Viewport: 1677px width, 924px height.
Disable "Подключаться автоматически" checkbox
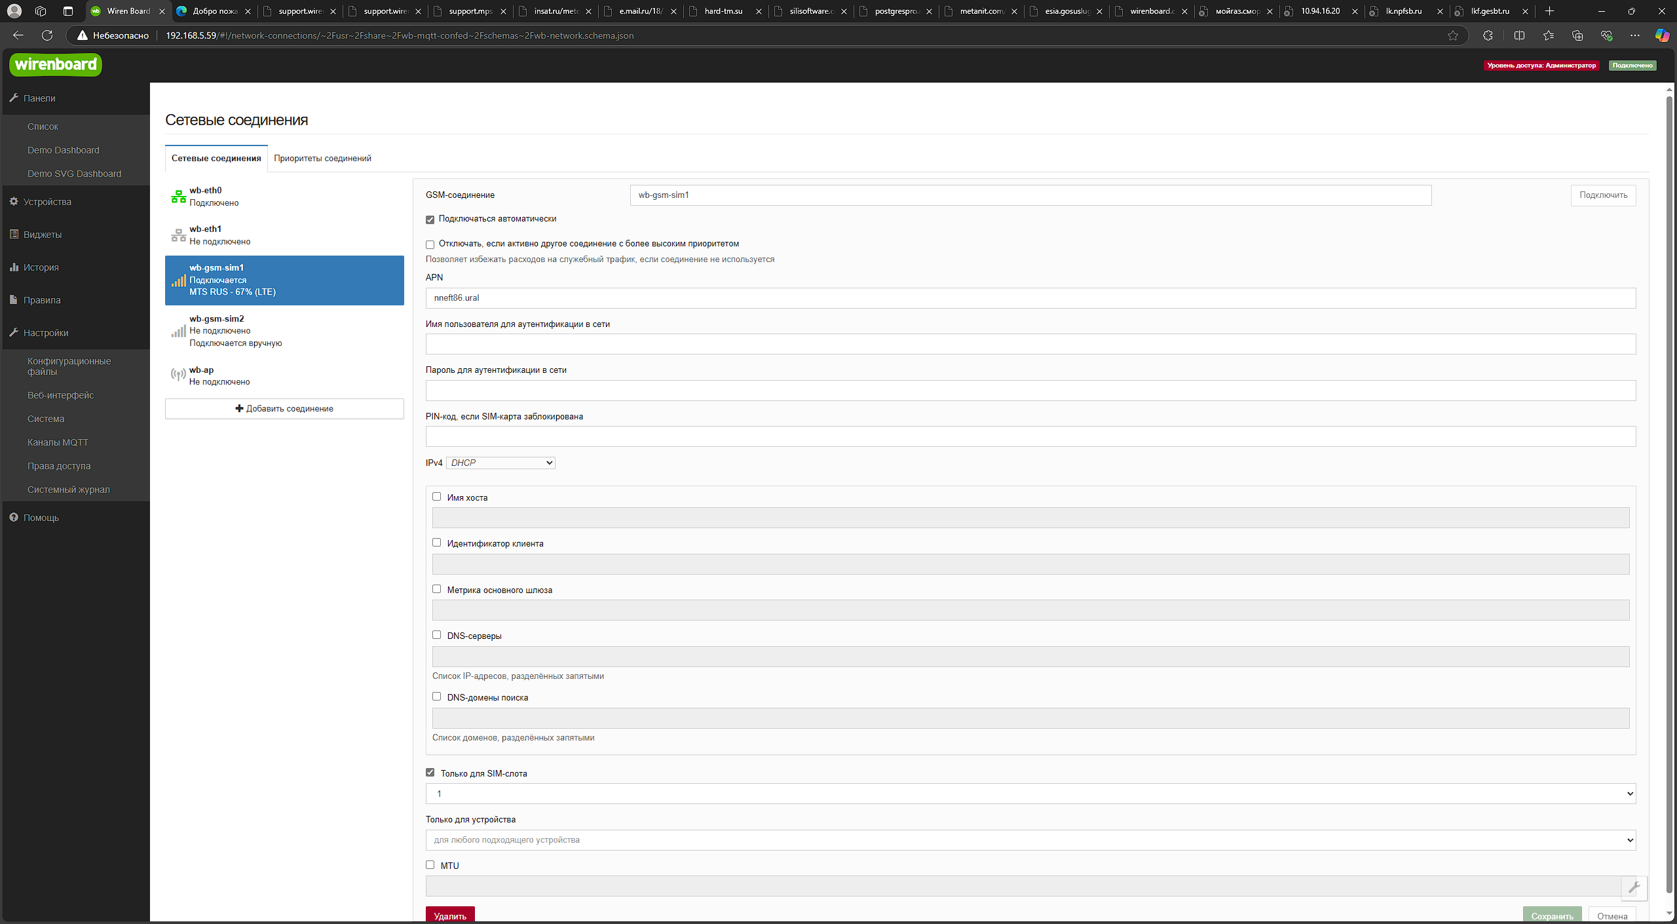pyautogui.click(x=430, y=220)
